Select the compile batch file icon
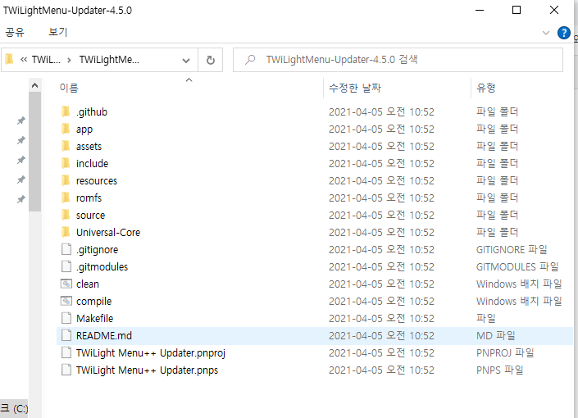 66,301
